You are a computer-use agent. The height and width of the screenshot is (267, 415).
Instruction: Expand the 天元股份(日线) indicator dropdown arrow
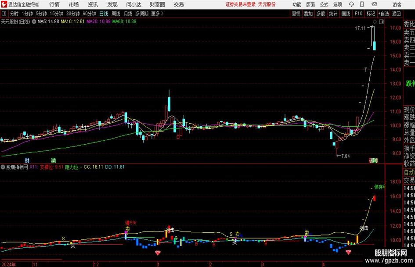(34, 21)
